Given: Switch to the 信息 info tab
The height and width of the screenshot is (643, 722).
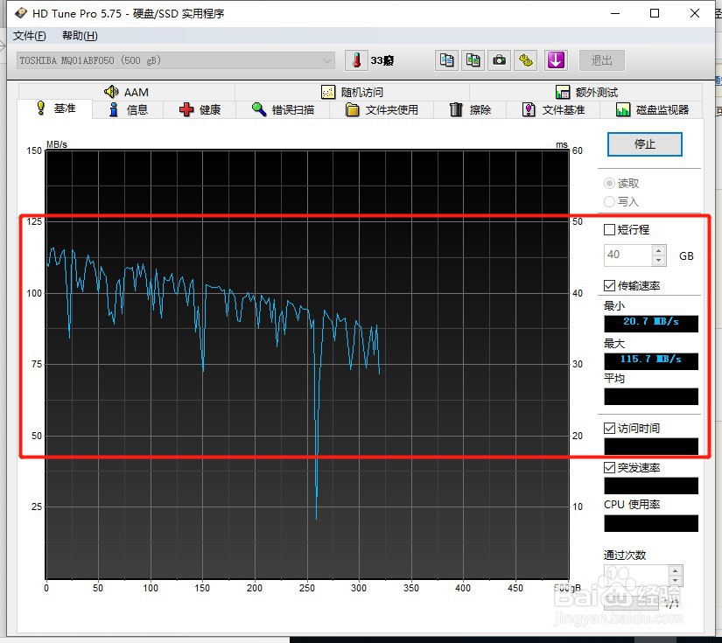Looking at the screenshot, I should (128, 109).
